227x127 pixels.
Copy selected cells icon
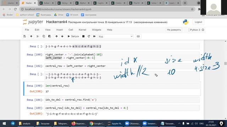tap(44, 36)
